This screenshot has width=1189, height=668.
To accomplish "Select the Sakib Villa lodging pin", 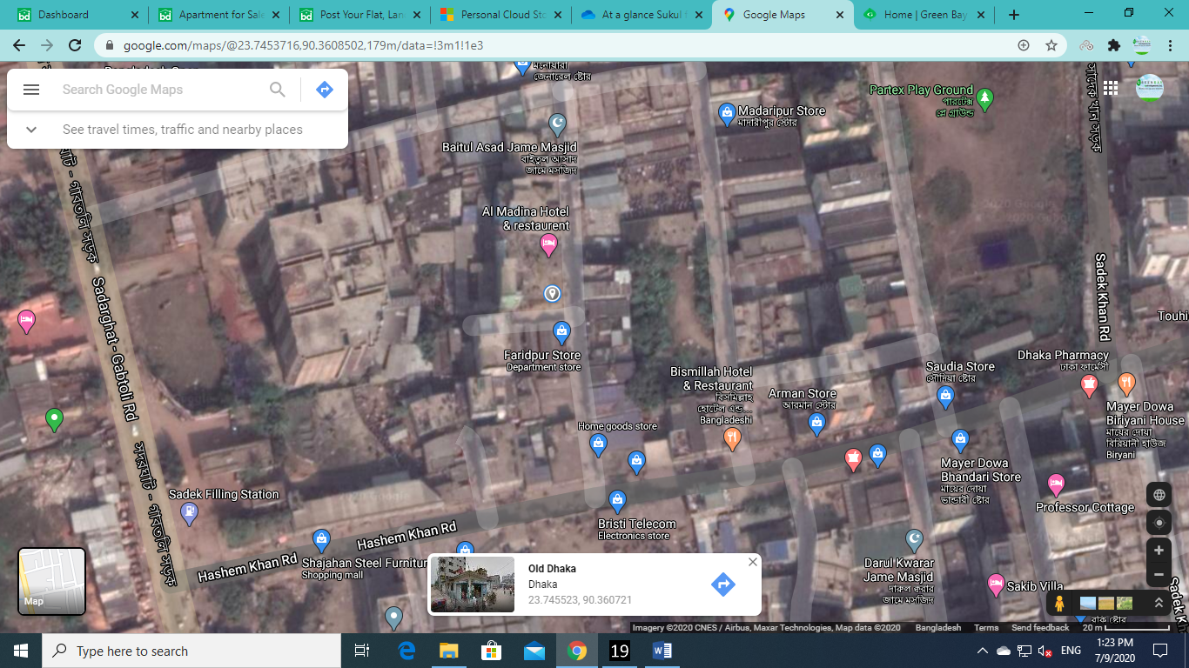I will pyautogui.click(x=997, y=585).
